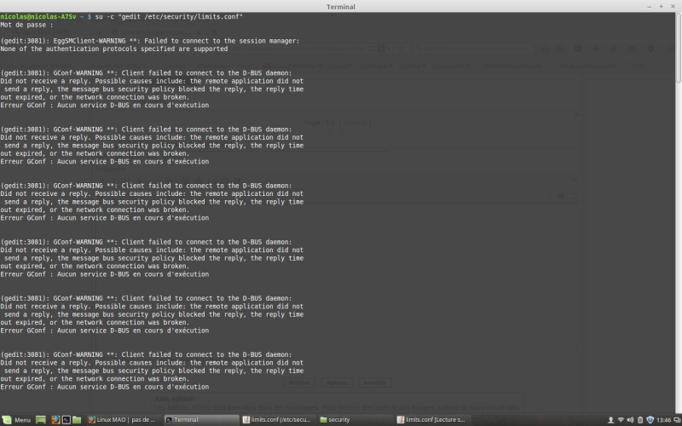682x426 pixels.
Task: Click the show desktop icon in panel
Action: click(40, 420)
